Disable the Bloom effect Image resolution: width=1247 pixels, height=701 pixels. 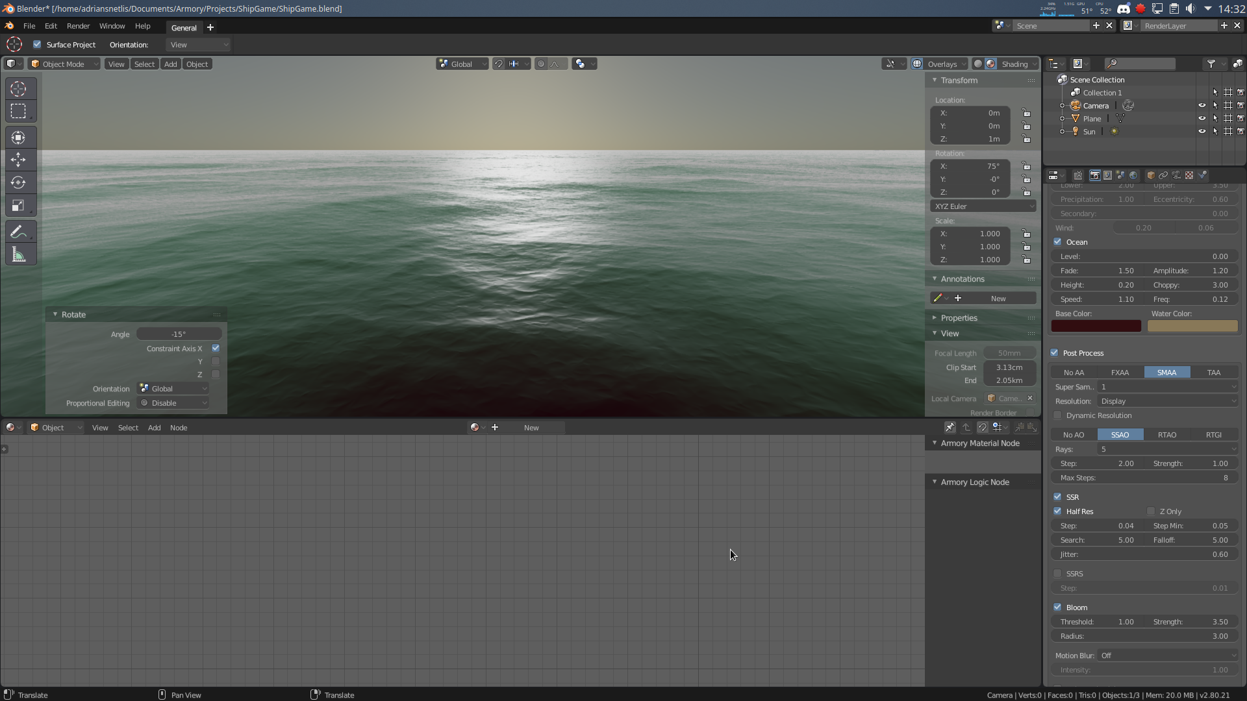(1057, 608)
